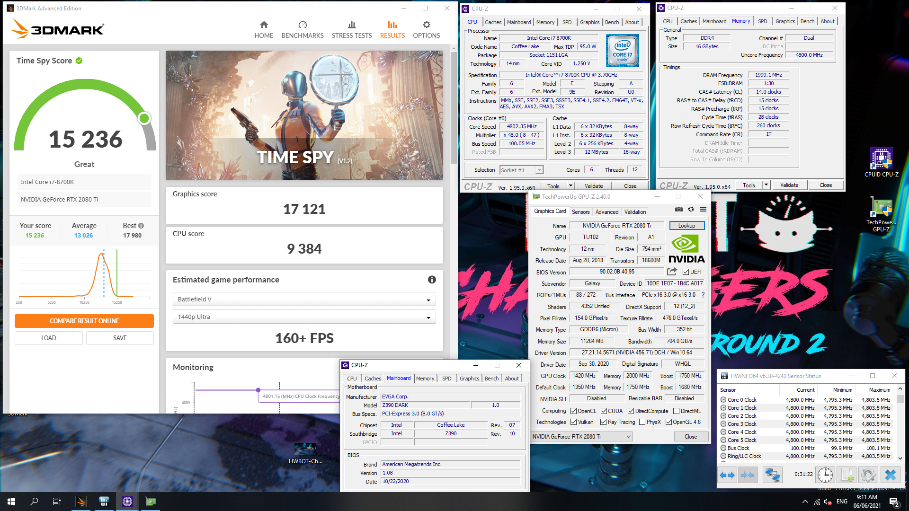Toggle the UEFI checkbox in GPU-Z
909x511 pixels.
686,272
